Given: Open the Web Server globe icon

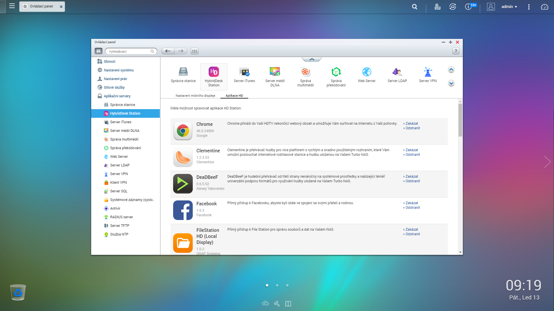Looking at the screenshot, I should 366,72.
